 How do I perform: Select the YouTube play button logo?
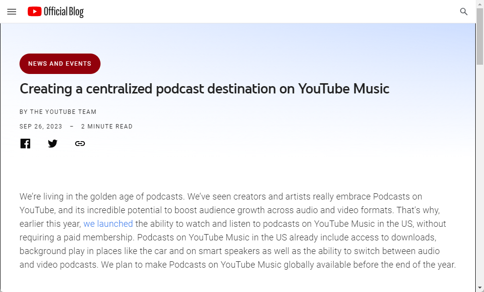point(34,11)
